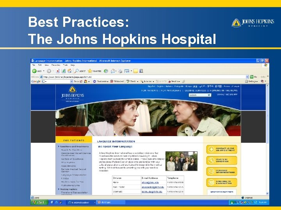This screenshot has width=281, height=210.
Task: Click the Contact Us link near Site Map
Action: (x=222, y=94)
